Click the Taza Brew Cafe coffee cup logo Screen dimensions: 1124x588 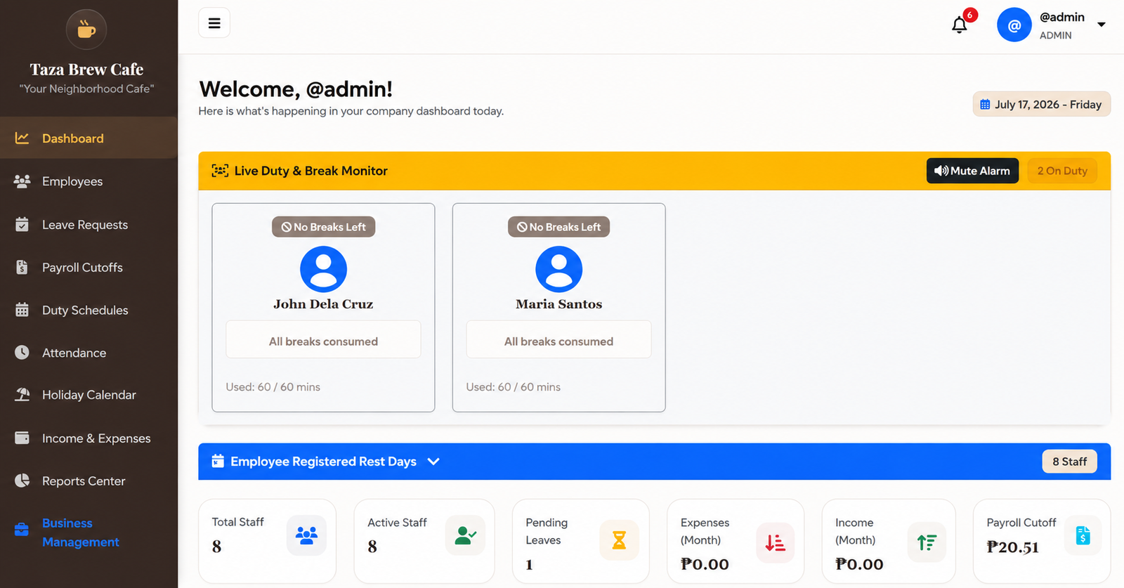point(86,30)
